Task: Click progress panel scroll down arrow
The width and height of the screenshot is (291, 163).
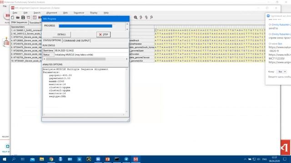Action: [127, 29]
